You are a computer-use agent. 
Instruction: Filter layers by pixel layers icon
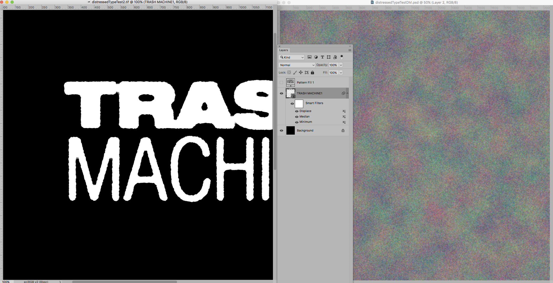(310, 57)
